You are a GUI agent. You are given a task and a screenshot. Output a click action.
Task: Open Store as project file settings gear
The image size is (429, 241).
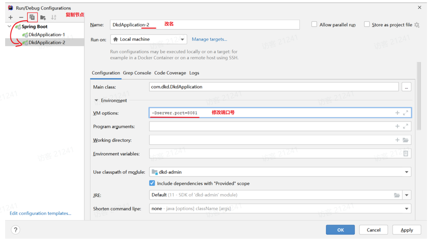click(417, 25)
